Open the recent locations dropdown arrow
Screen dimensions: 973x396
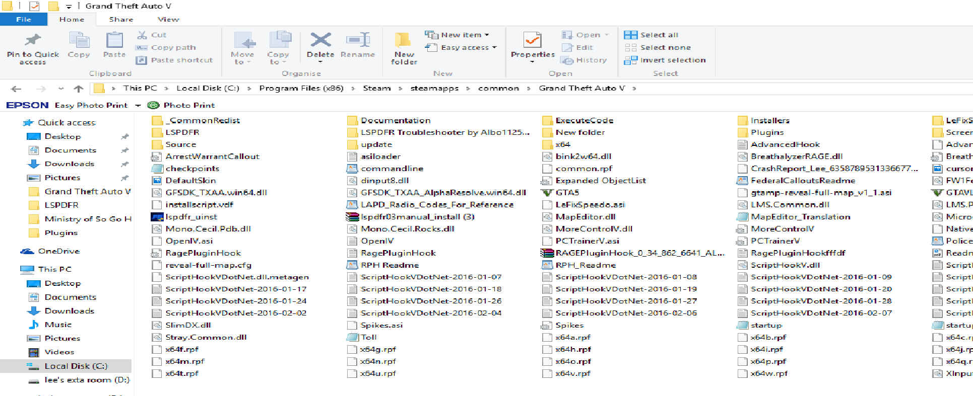61,89
